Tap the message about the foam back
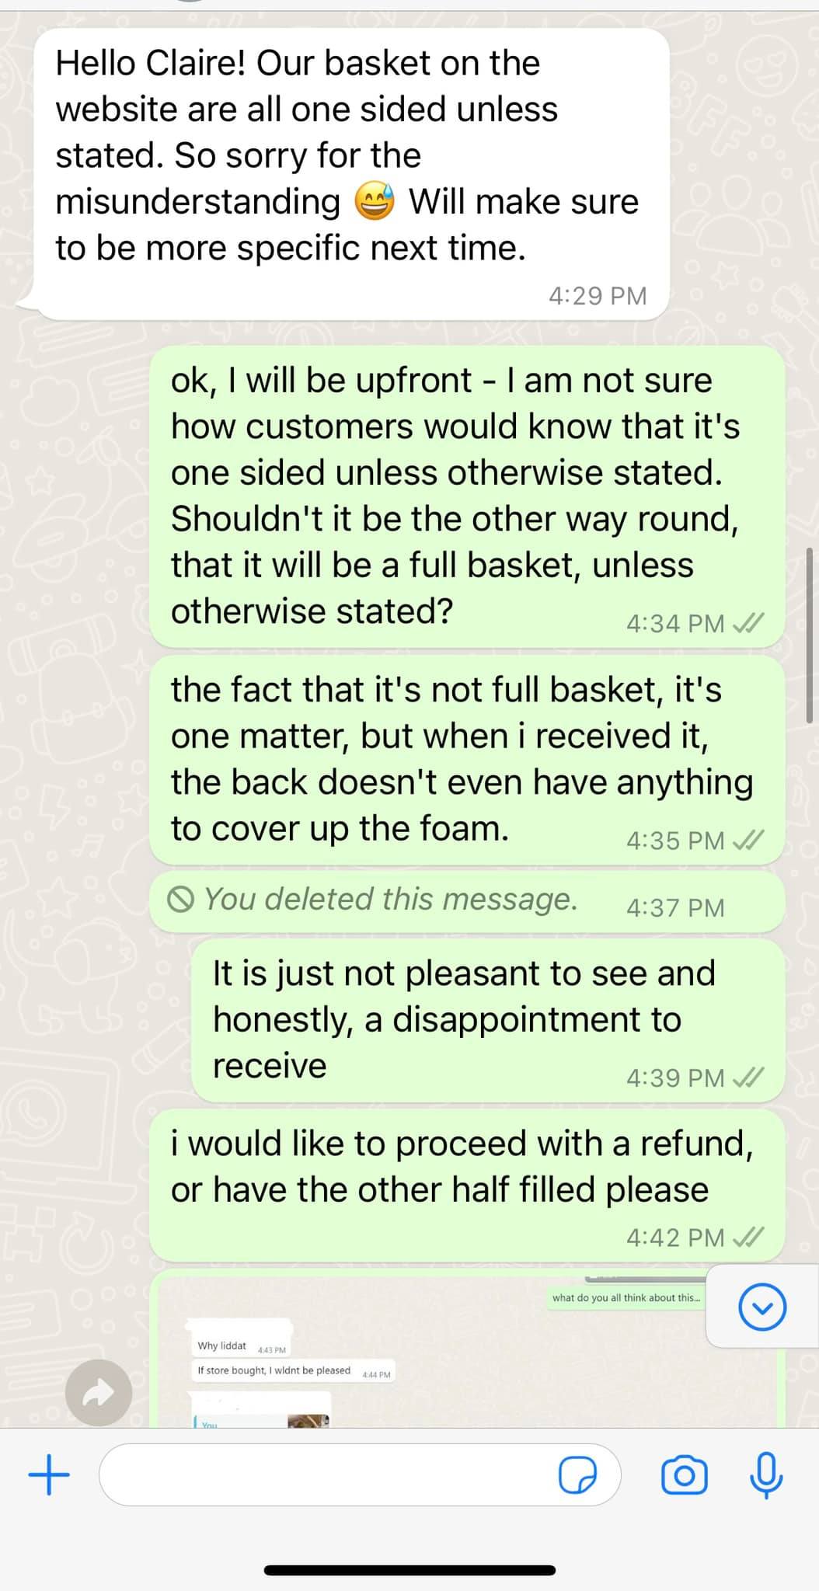The height and width of the screenshot is (1591, 819). point(467,760)
